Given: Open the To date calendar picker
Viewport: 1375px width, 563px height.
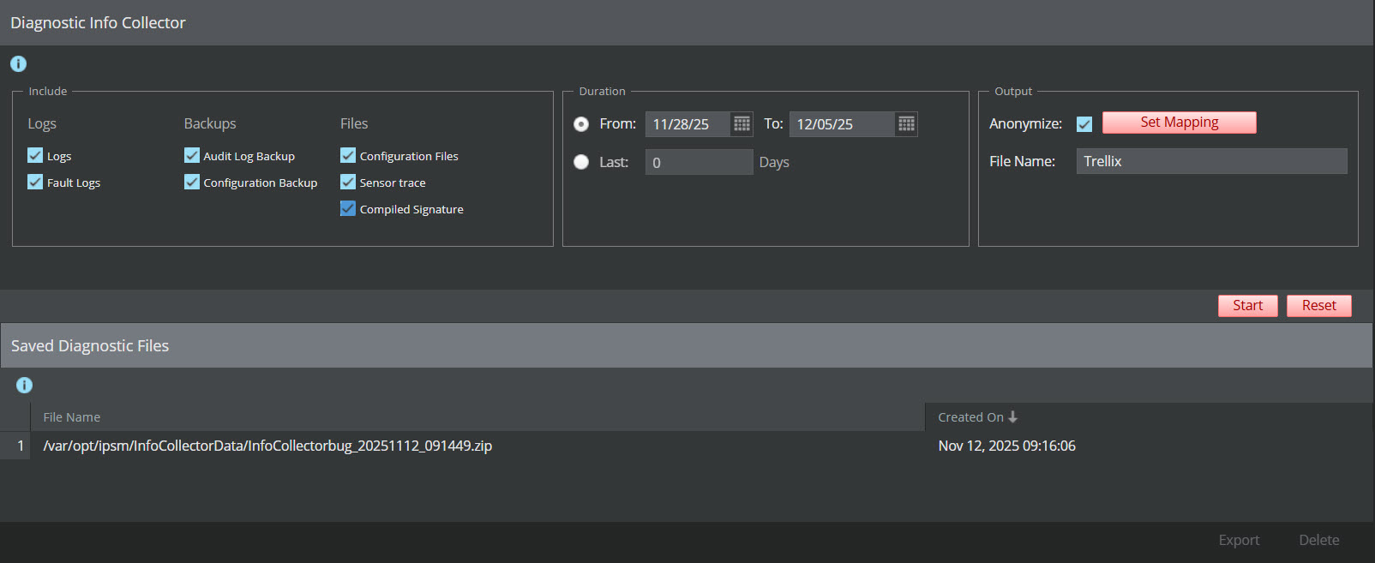Looking at the screenshot, I should [906, 124].
